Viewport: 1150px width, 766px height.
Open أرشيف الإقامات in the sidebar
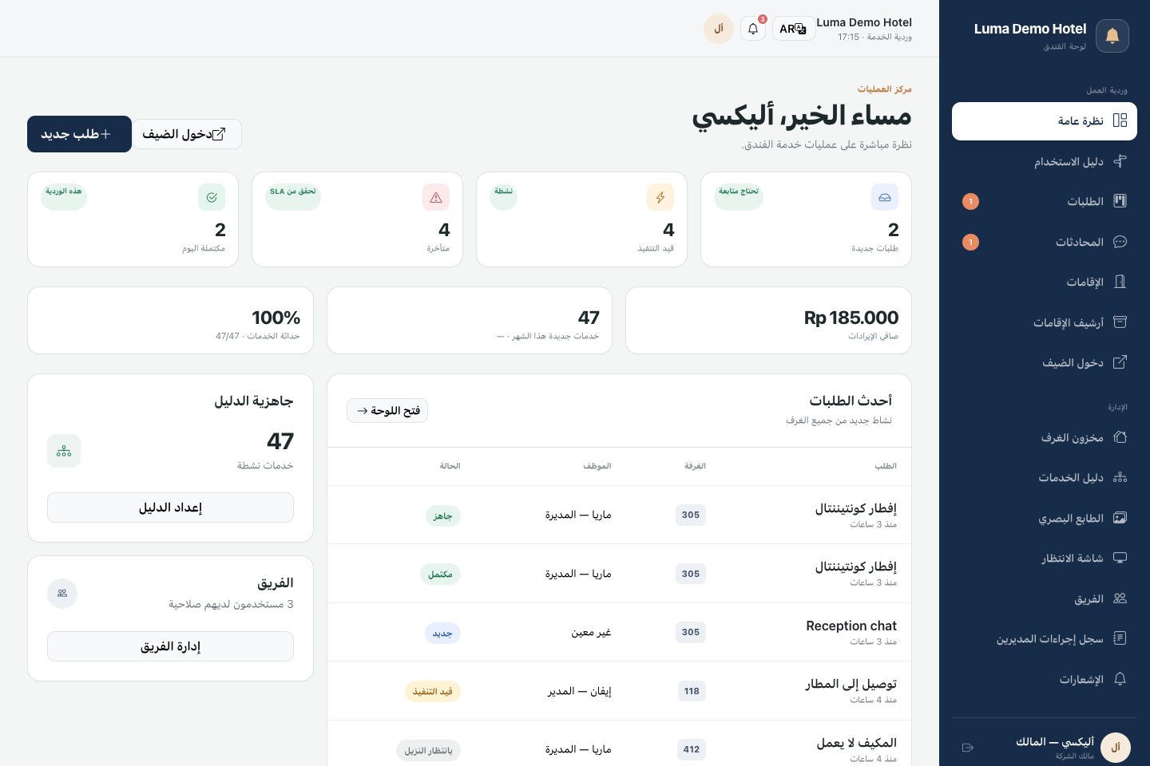point(1045,322)
